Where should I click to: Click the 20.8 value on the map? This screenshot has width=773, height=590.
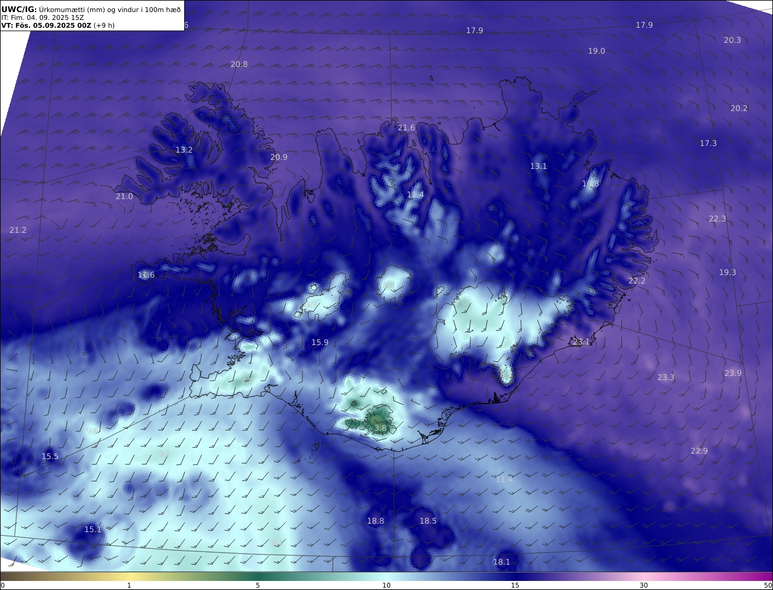click(239, 64)
